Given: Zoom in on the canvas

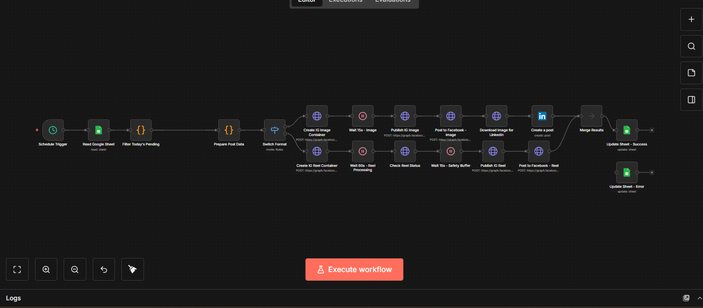Looking at the screenshot, I should coord(46,269).
